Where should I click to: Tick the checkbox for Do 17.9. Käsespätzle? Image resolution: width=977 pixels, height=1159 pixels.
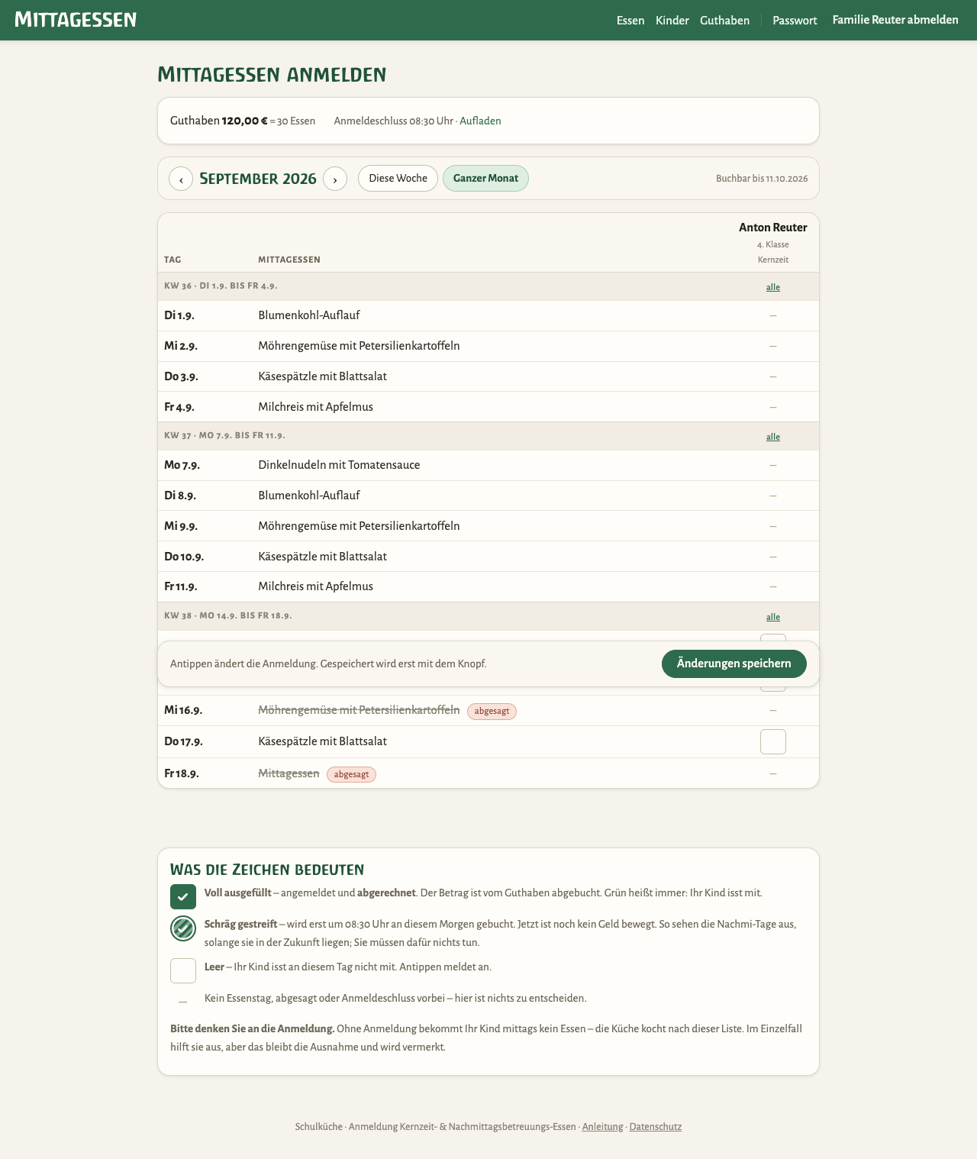coord(773,741)
